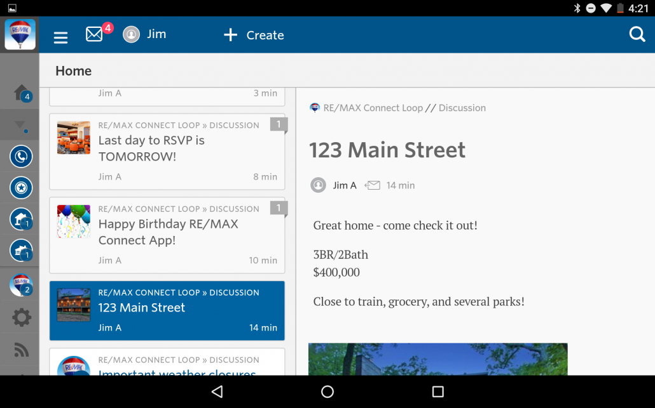655x408 pixels.
Task: Tap the sent envelope icon beside 14 min
Action: [x=372, y=185]
